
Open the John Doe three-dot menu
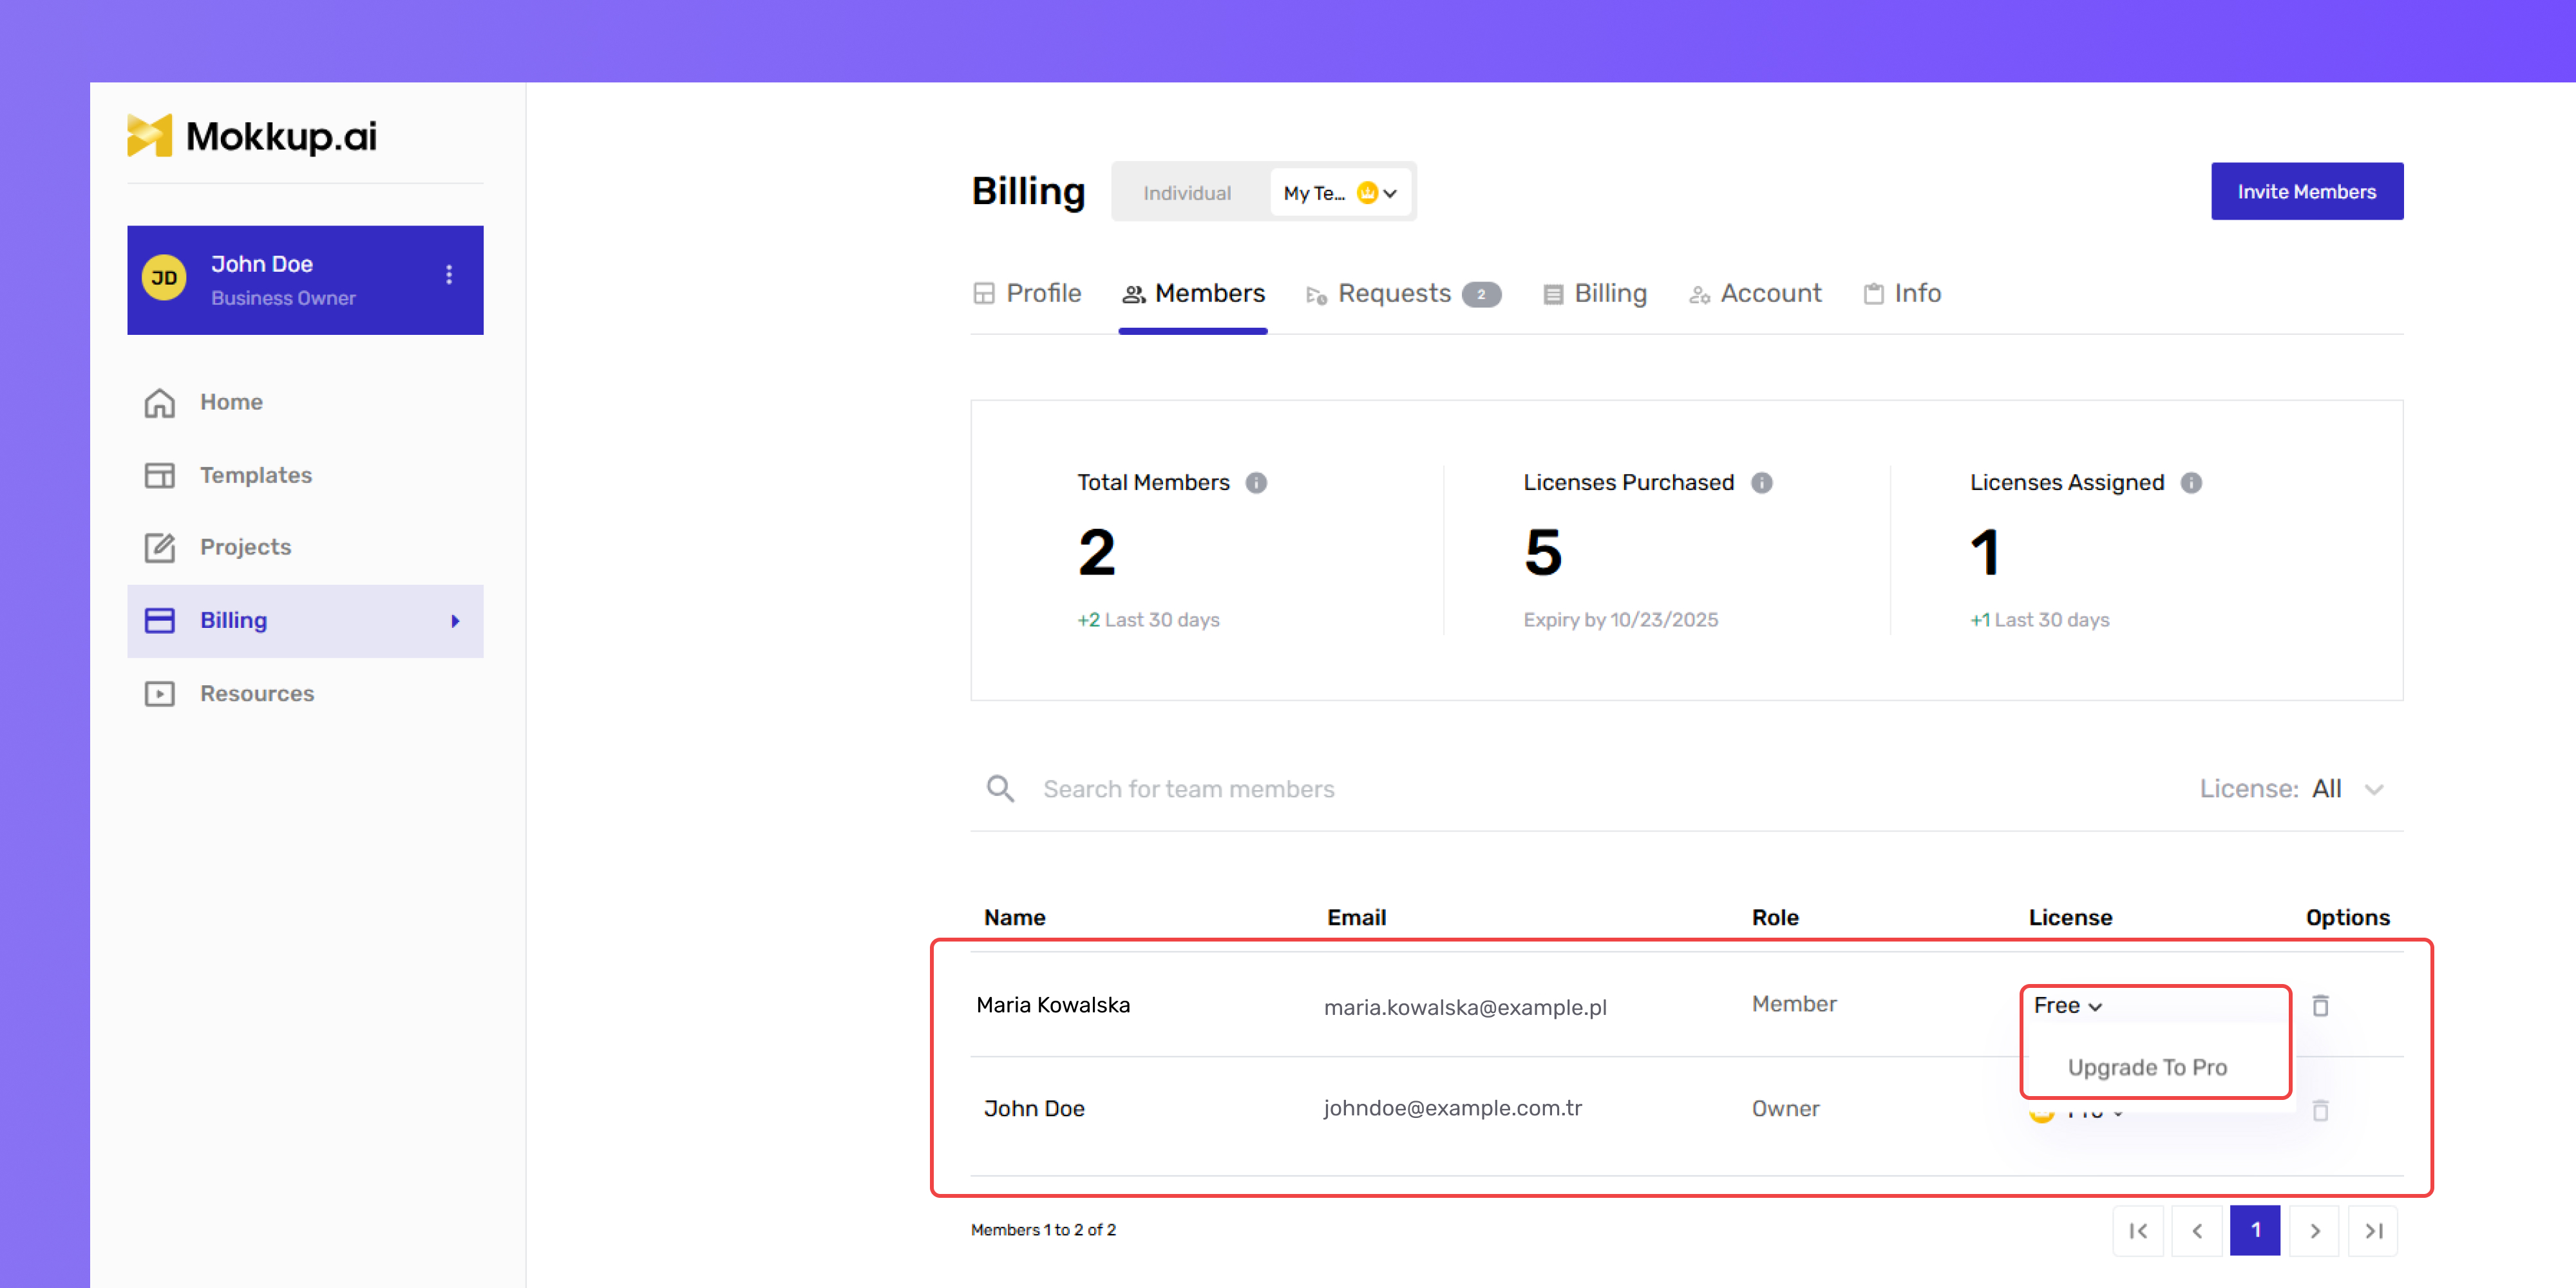(449, 274)
